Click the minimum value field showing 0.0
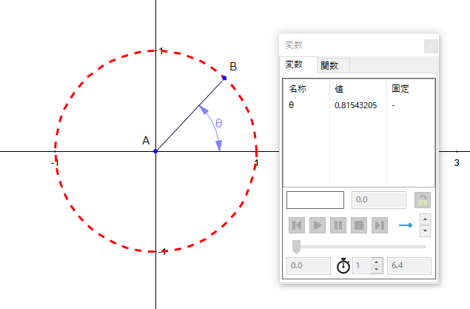 click(308, 266)
